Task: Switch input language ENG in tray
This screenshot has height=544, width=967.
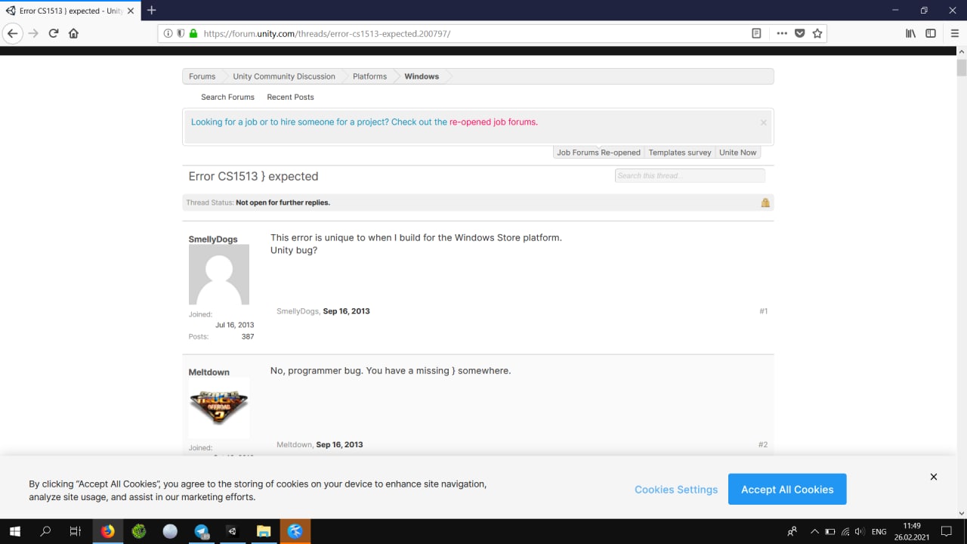Action: [x=879, y=532]
